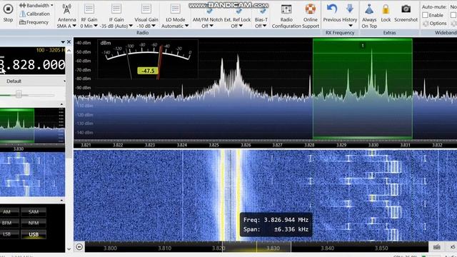457x257 pixels.
Task: Click the dBm S-meter gauge
Action: point(148,59)
